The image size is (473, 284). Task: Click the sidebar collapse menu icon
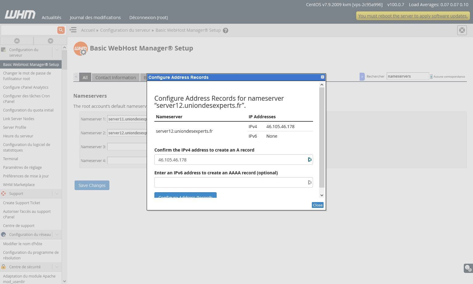pyautogui.click(x=73, y=30)
